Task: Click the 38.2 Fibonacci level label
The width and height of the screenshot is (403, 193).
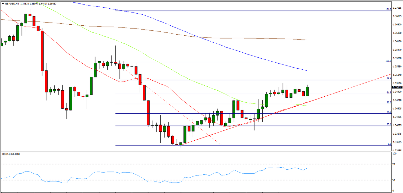Action: tap(389, 112)
